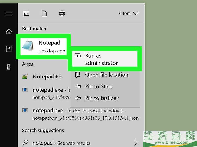Click the Best match heading
The width and height of the screenshot is (197, 147).
(x=34, y=29)
